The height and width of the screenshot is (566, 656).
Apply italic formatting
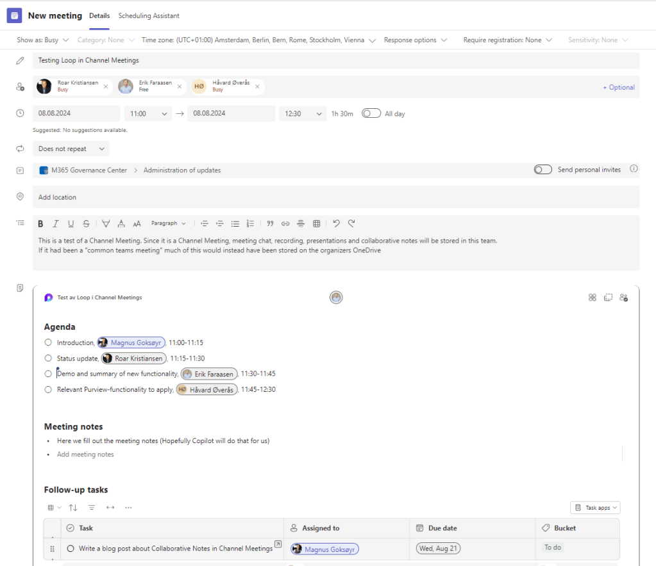(56, 223)
